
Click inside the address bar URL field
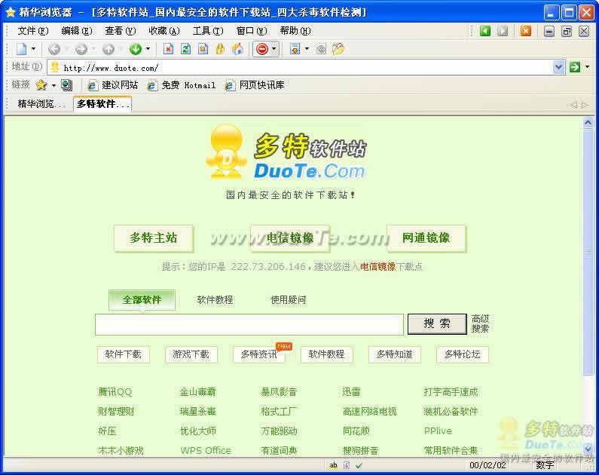(300, 68)
